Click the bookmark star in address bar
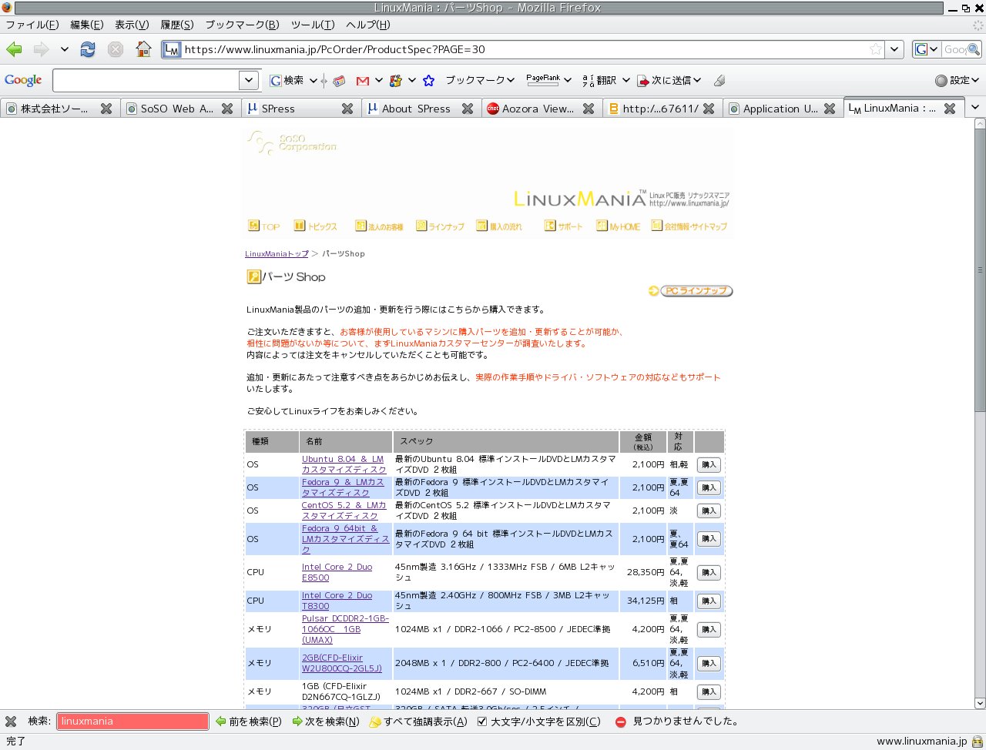986x750 pixels. click(876, 49)
